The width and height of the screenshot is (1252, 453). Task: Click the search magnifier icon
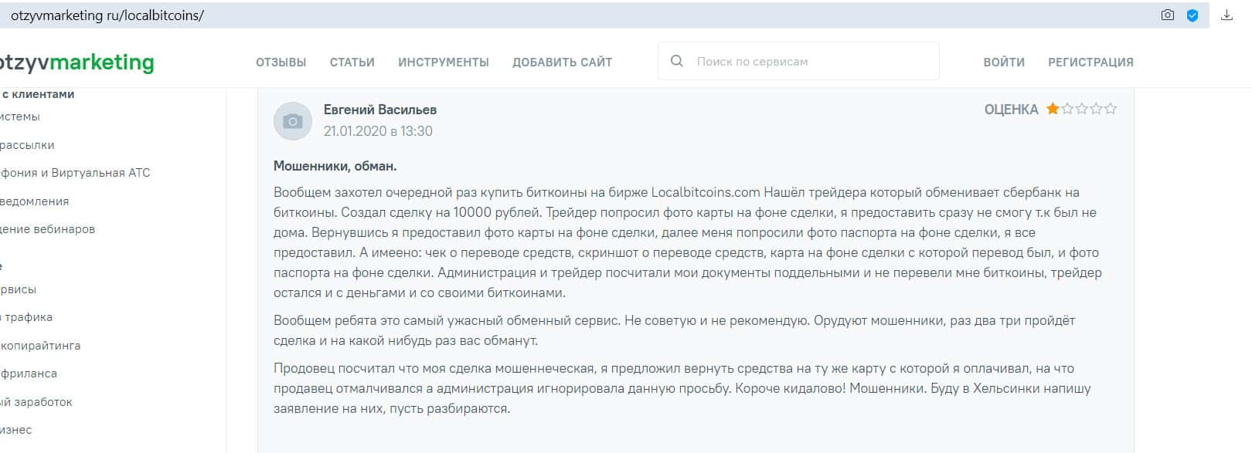(x=676, y=61)
